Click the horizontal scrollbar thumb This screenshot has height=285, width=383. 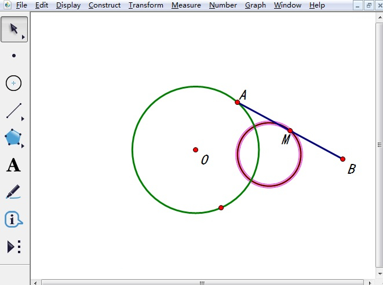tap(202, 283)
